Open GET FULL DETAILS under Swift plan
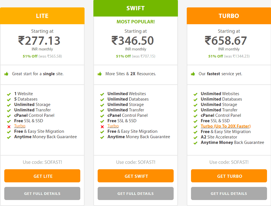Image resolution: width=271 pixels, height=206 pixels. tap(135, 193)
